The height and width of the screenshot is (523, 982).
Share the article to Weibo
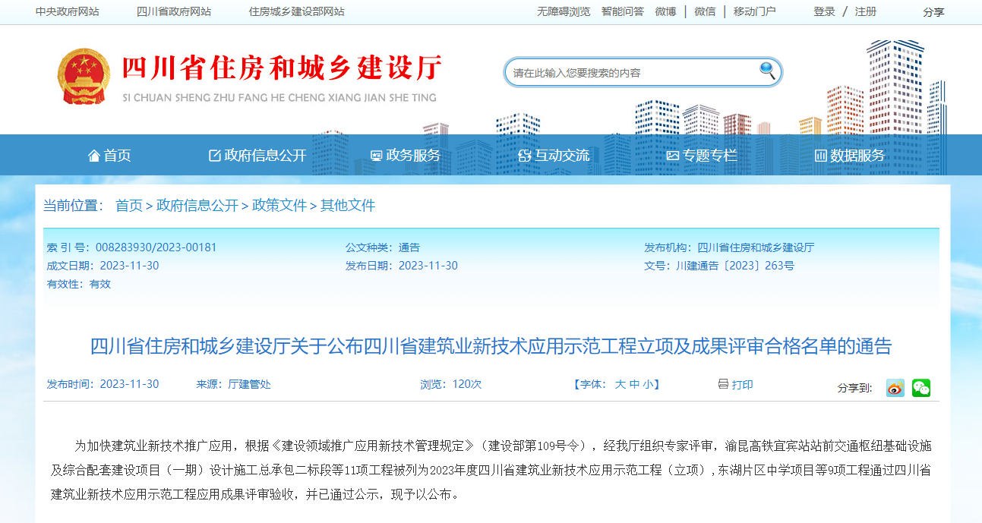coord(894,388)
